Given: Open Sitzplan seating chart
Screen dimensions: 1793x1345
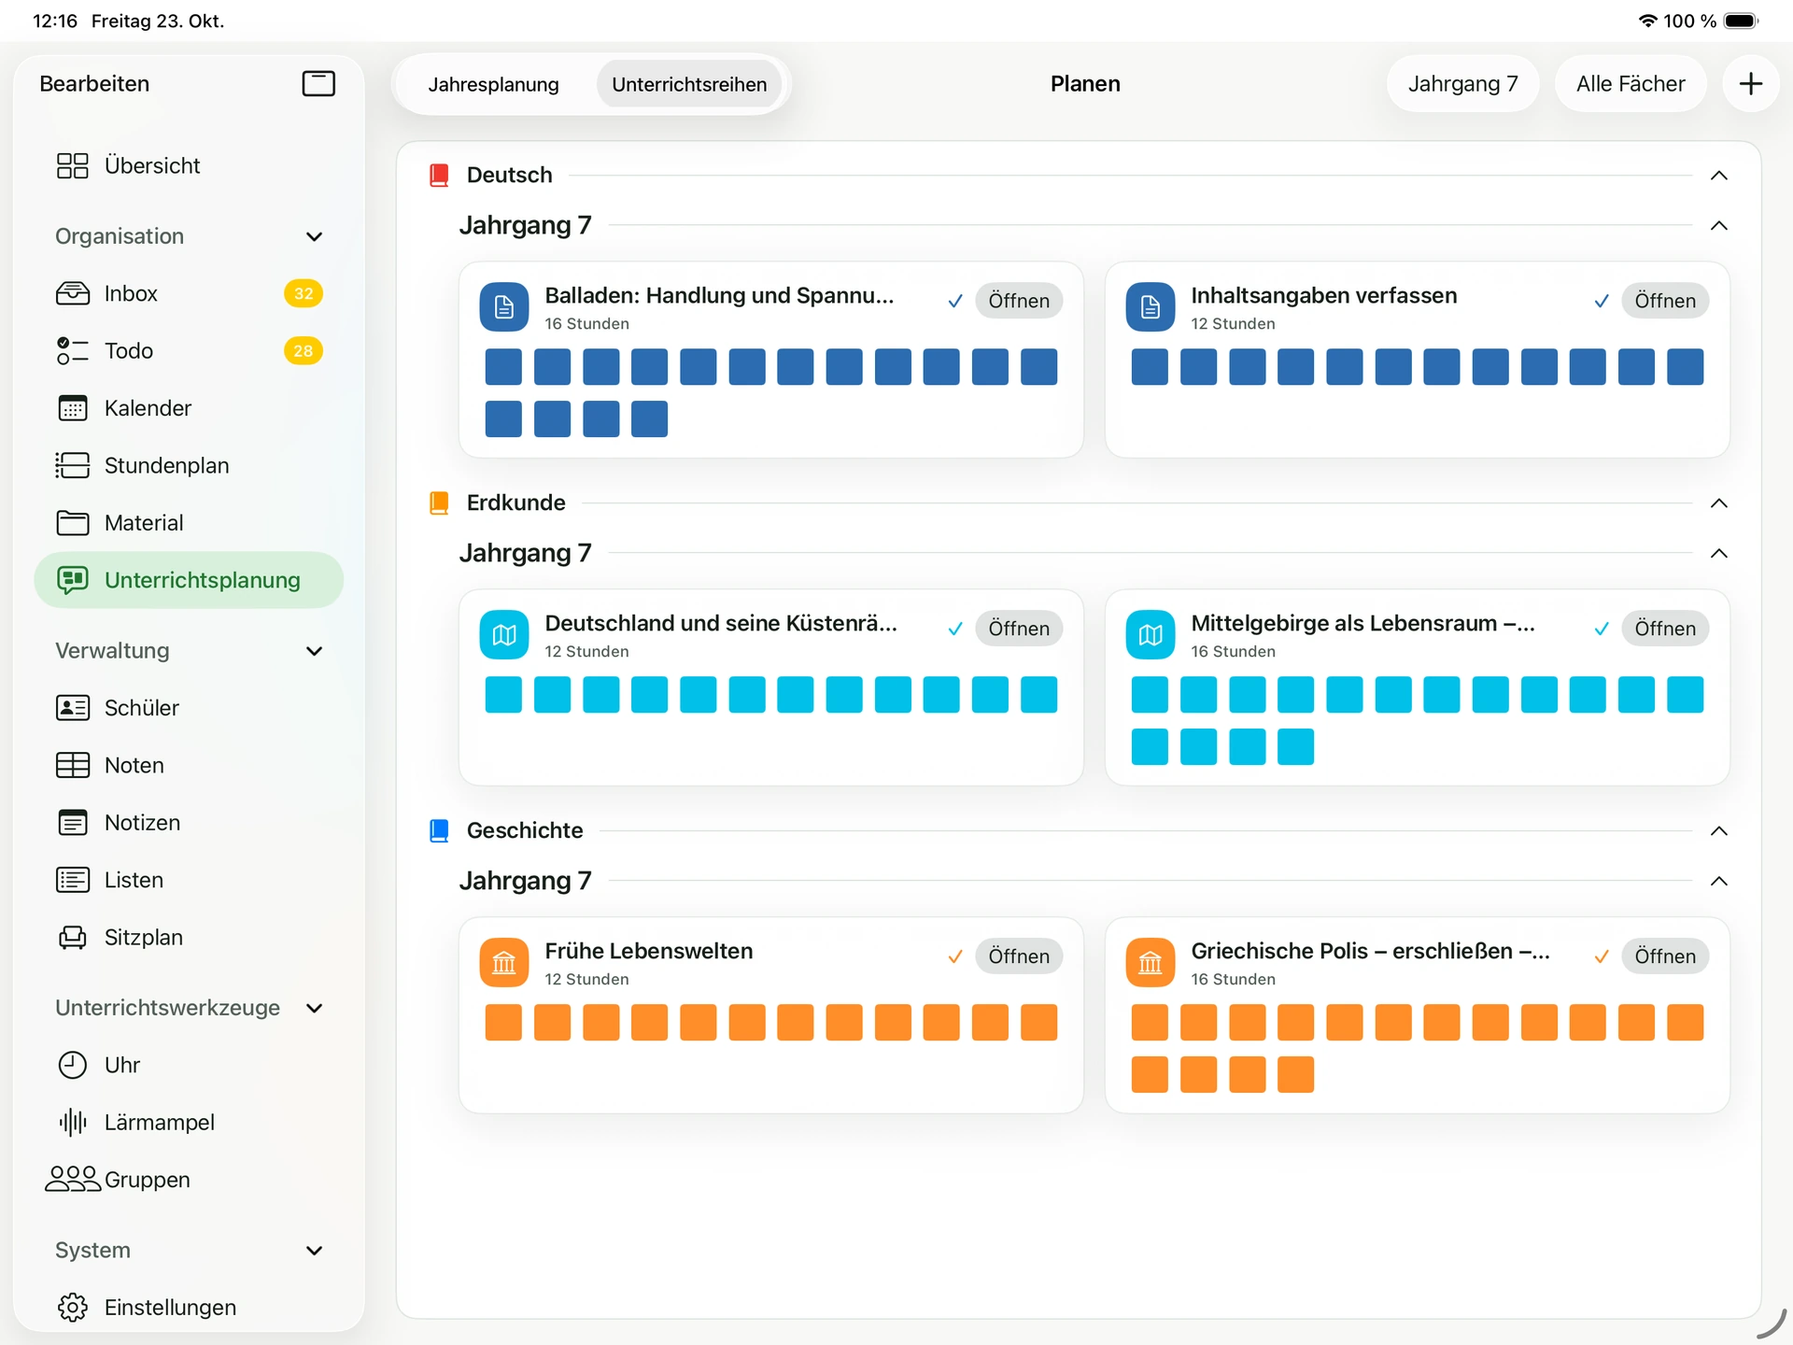Looking at the screenshot, I should [x=189, y=937].
